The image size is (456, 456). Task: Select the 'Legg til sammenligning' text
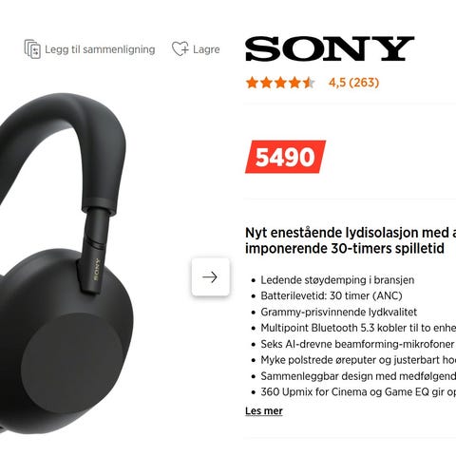pyautogui.click(x=100, y=49)
